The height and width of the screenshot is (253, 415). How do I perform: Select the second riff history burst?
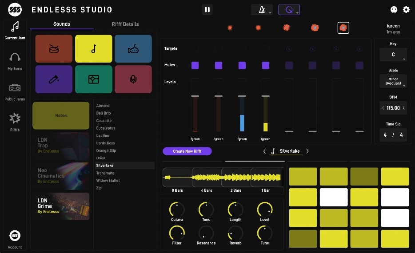pos(258,28)
